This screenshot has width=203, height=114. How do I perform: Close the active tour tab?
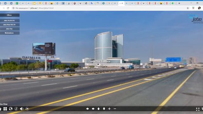[122, 3]
